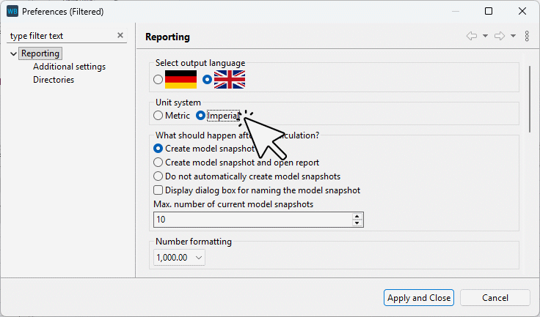Open forward history dropdown arrow
This screenshot has width=540, height=317.
[x=513, y=36]
